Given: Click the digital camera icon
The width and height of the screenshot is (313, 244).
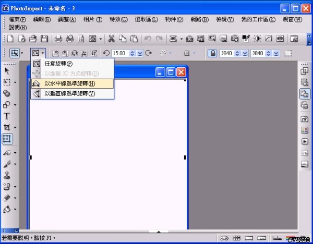Looking at the screenshot, I should 189,39.
